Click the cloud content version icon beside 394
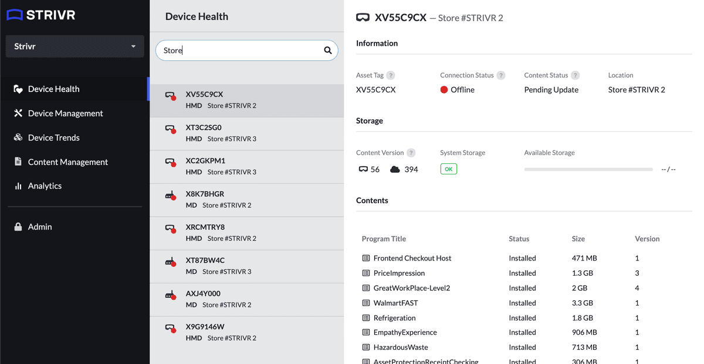 [395, 169]
